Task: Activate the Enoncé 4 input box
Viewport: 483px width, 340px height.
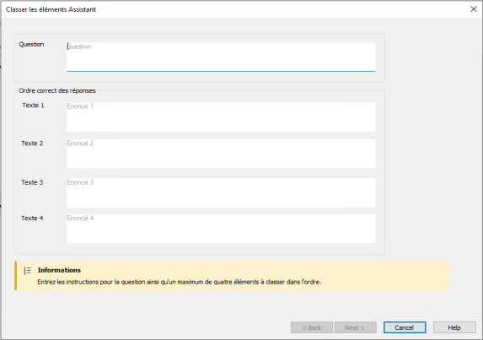Action: click(221, 229)
